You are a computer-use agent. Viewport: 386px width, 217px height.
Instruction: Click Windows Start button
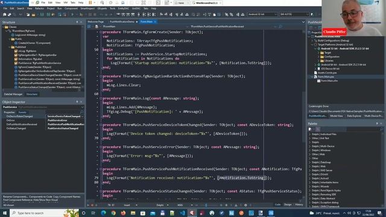point(4,213)
